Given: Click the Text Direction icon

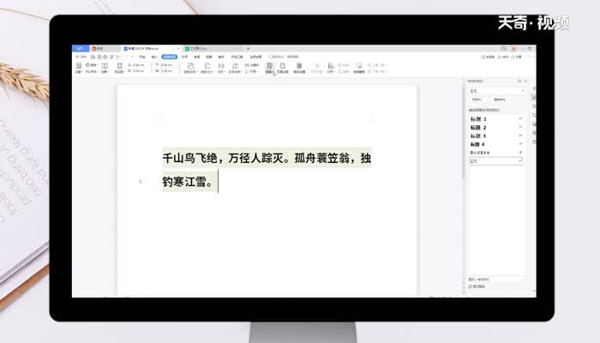Looking at the screenshot, I should click(235, 68).
